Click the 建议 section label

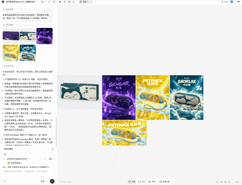(x=5, y=154)
